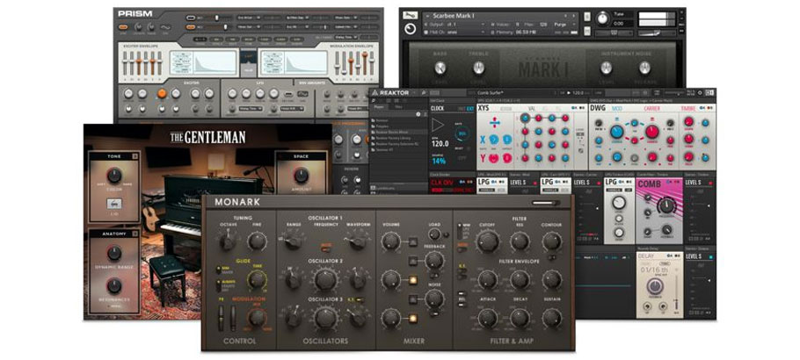This screenshot has height=360, width=800.
Task: Select the VAL tab in Reaktor XYS block
Action: coord(532,109)
